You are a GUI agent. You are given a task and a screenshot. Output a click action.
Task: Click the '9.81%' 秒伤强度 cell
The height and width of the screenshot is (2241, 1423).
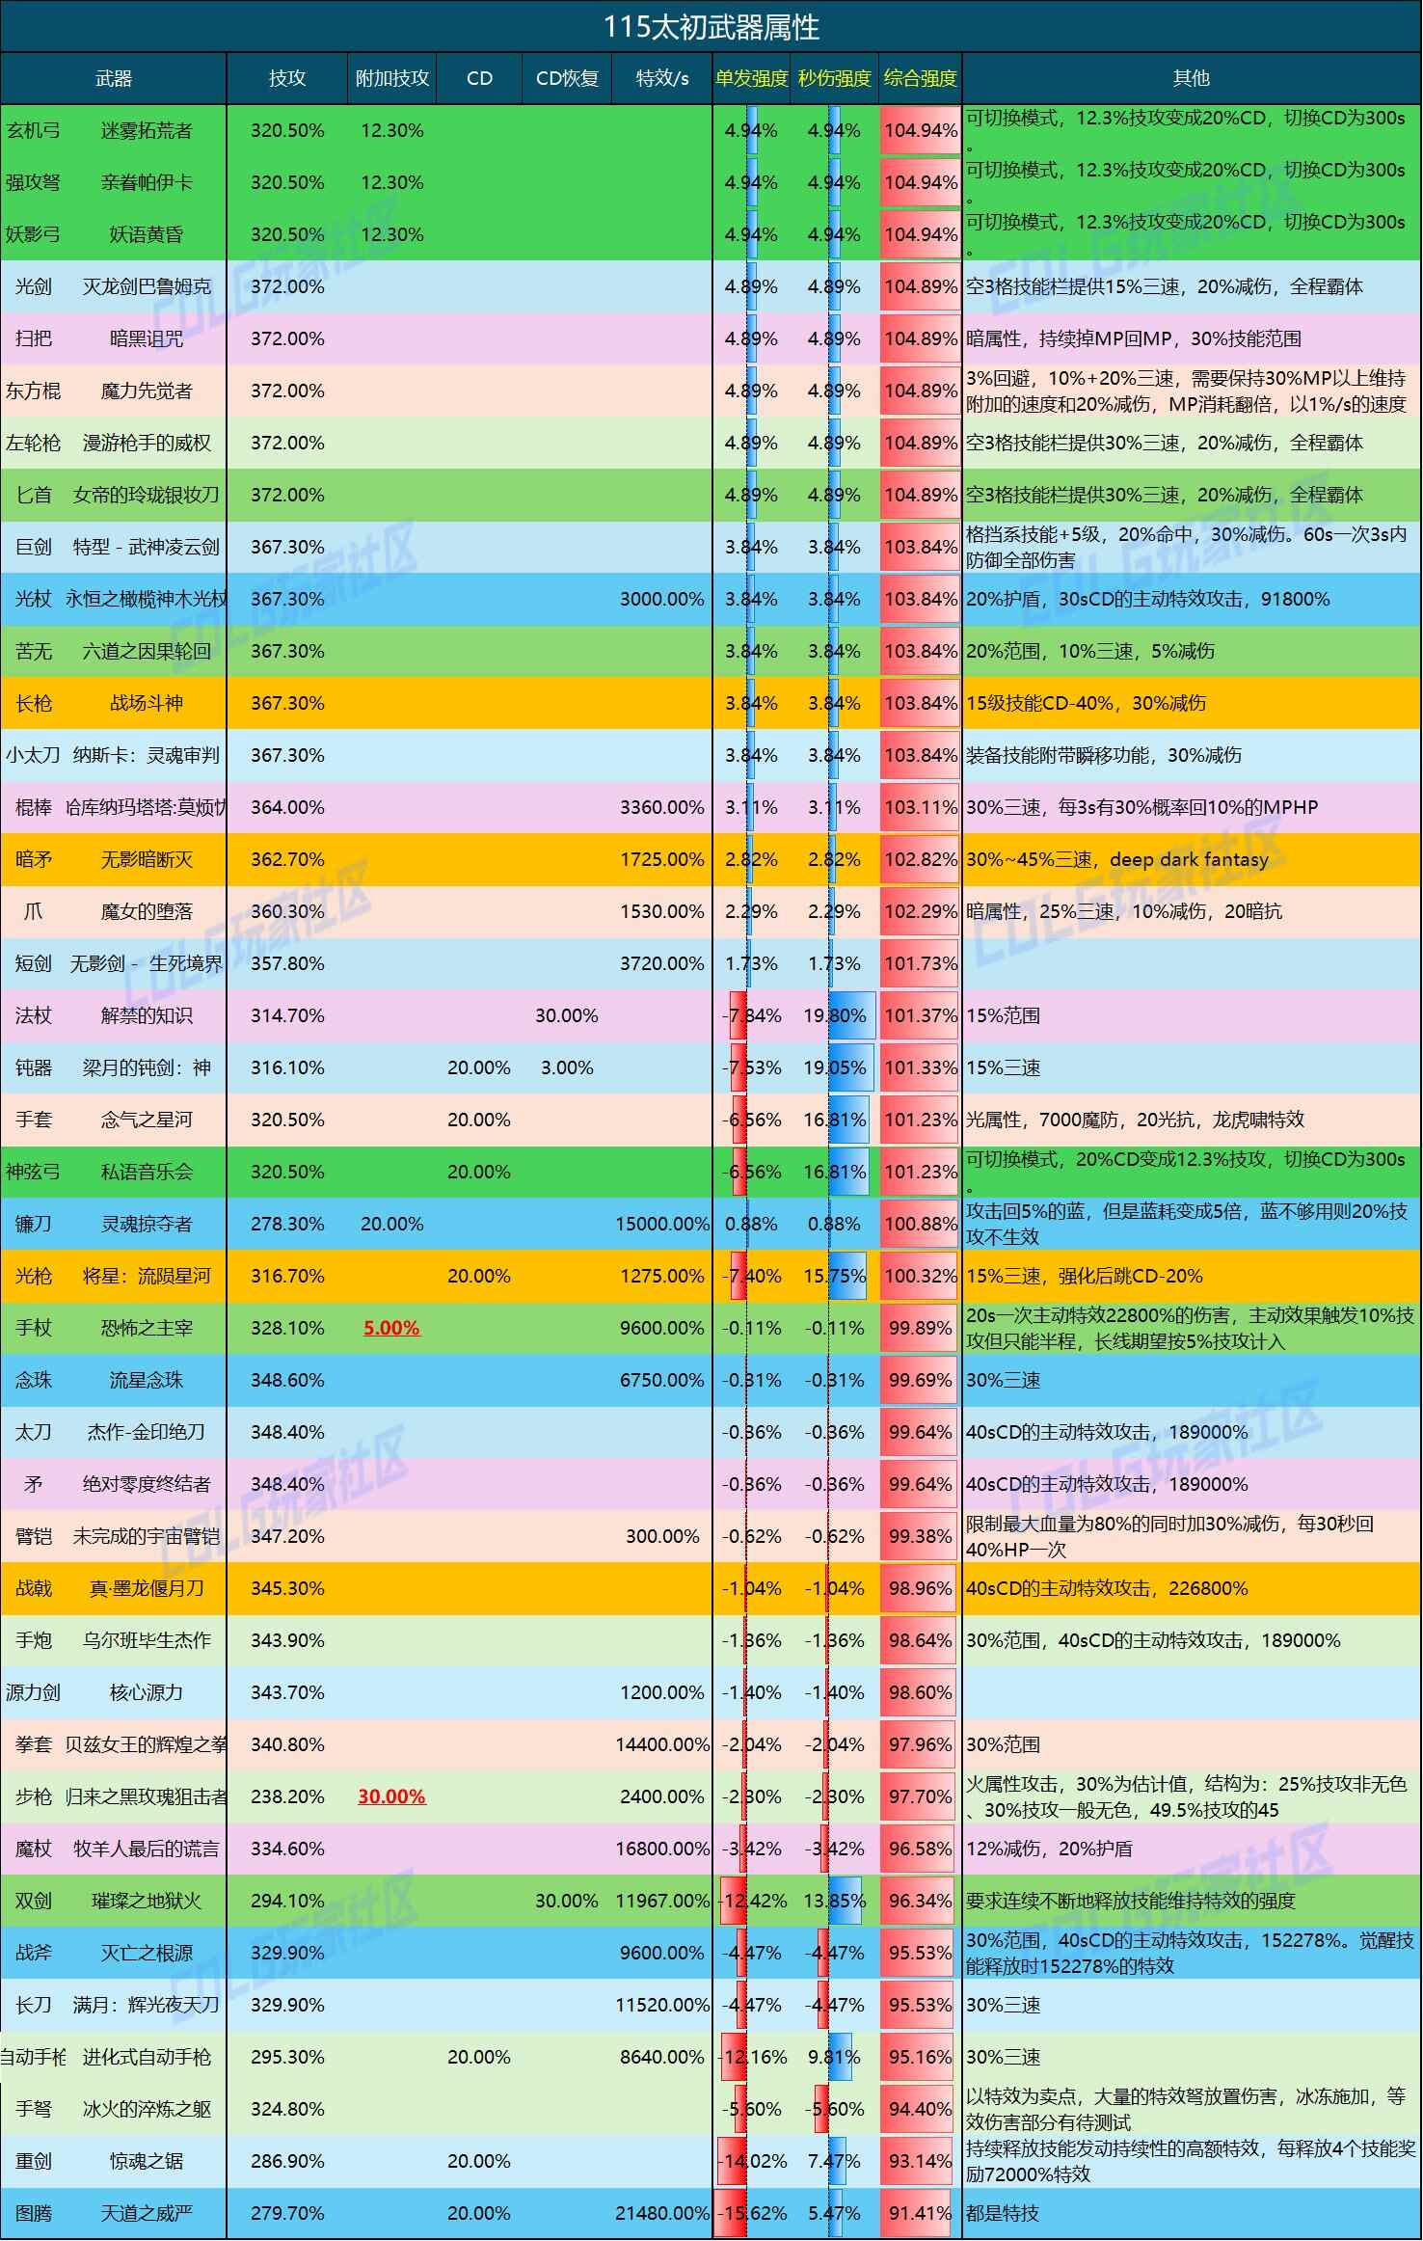(x=835, y=2057)
